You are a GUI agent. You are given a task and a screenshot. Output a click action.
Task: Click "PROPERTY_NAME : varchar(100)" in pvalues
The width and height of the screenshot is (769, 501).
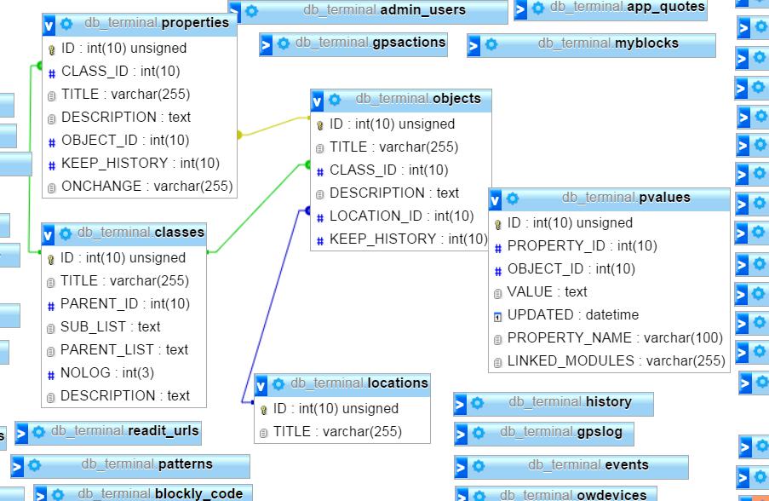(x=615, y=338)
